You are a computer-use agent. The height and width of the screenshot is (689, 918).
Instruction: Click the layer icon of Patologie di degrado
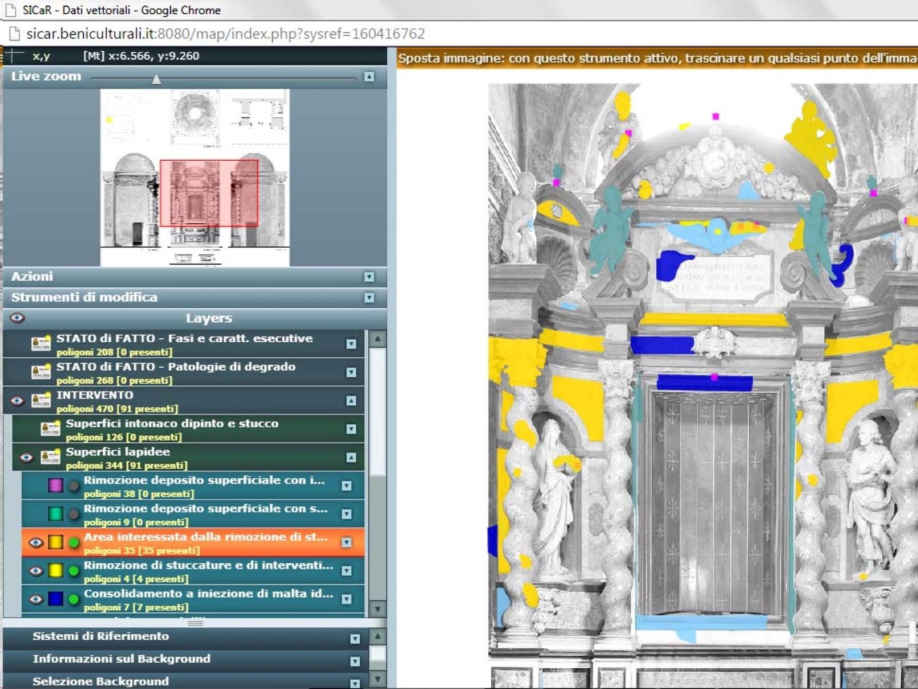coord(41,372)
